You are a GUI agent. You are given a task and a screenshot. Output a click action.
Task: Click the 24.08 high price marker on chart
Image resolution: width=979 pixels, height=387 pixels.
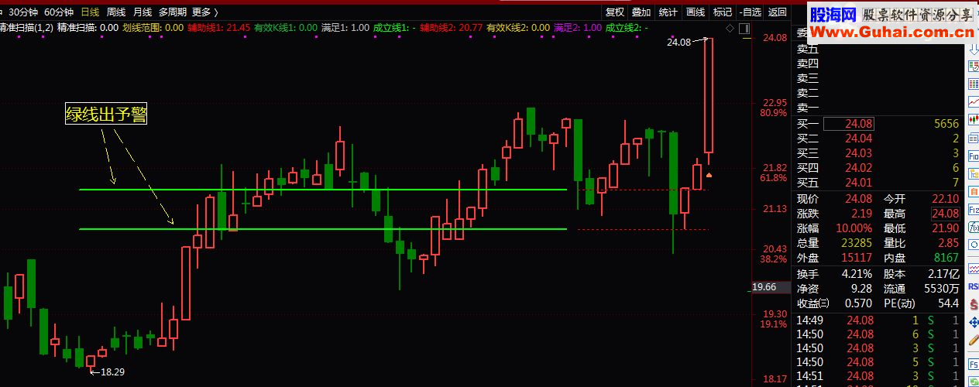tap(678, 43)
